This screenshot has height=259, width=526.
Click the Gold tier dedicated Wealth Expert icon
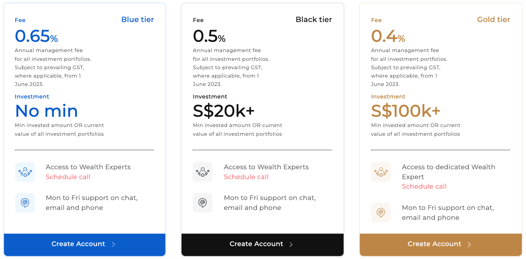(381, 172)
